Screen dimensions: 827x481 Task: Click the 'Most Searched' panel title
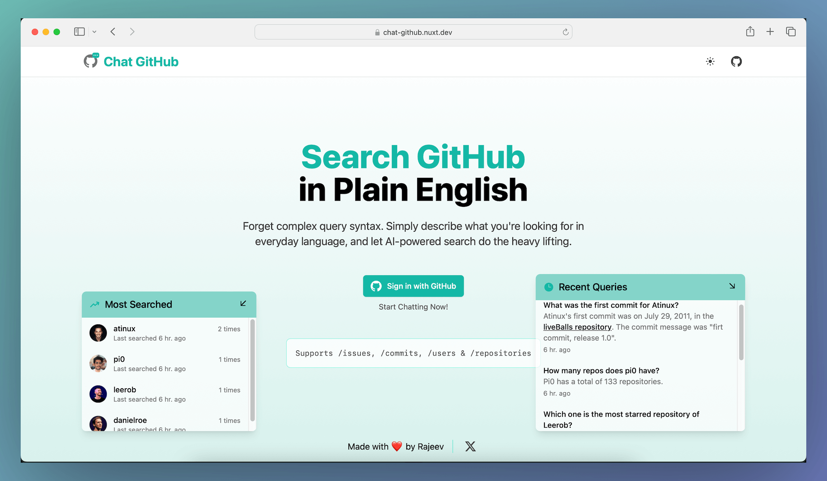point(139,304)
